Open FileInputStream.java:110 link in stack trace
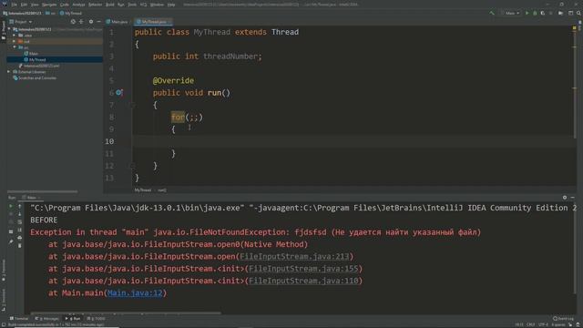Image resolution: width=583 pixels, height=328 pixels. click(303, 281)
